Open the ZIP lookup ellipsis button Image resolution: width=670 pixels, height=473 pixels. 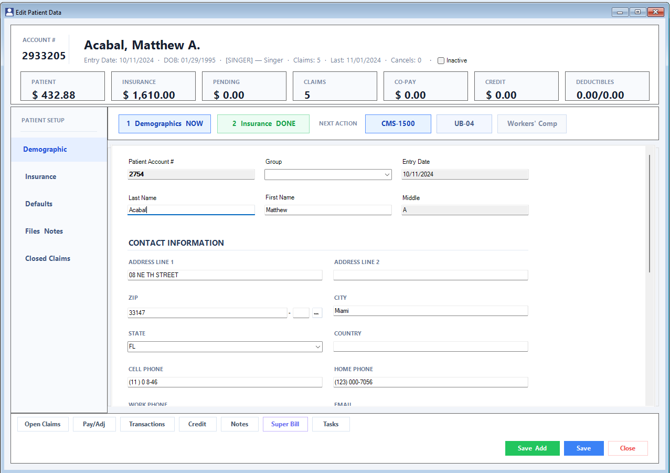pyautogui.click(x=317, y=313)
